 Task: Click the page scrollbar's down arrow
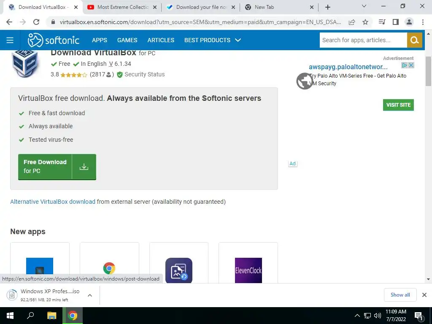point(428,279)
